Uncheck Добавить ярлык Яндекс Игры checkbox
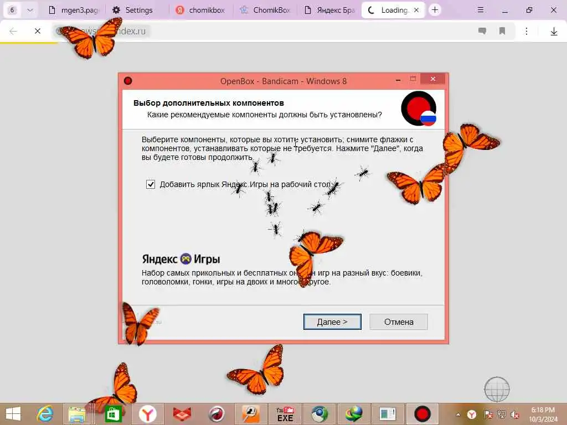 point(151,184)
